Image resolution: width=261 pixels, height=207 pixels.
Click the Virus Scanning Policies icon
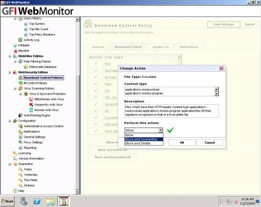20,88
